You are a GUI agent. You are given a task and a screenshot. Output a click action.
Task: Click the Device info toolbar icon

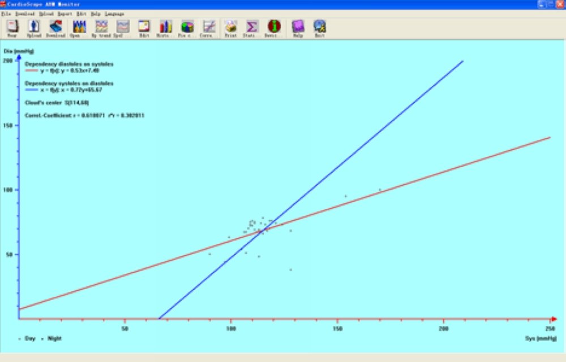pyautogui.click(x=274, y=29)
